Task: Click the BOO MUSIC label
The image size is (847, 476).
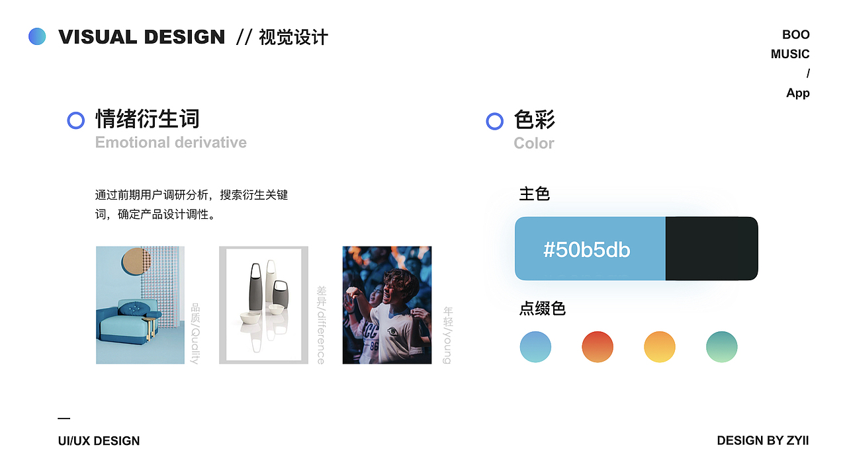Action: [x=791, y=44]
